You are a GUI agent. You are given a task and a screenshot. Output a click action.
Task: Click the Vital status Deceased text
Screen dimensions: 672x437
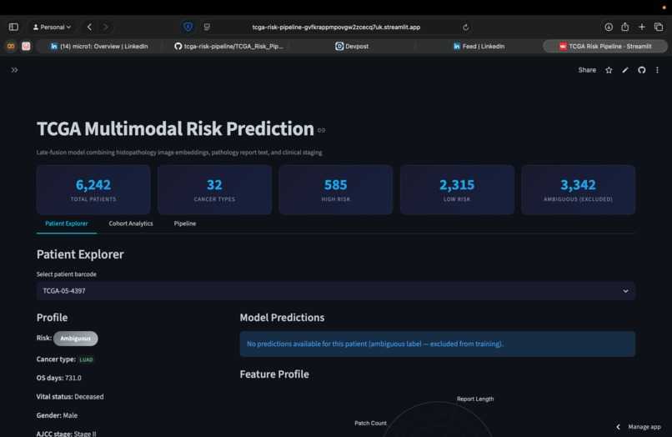pyautogui.click(x=70, y=397)
